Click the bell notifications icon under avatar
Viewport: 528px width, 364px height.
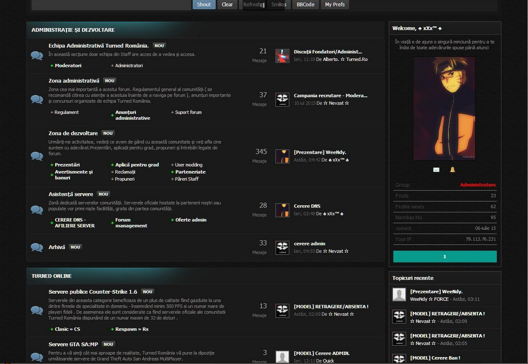click(452, 170)
